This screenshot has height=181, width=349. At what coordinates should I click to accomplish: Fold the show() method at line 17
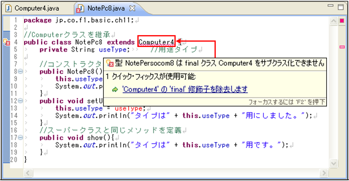point(20,138)
